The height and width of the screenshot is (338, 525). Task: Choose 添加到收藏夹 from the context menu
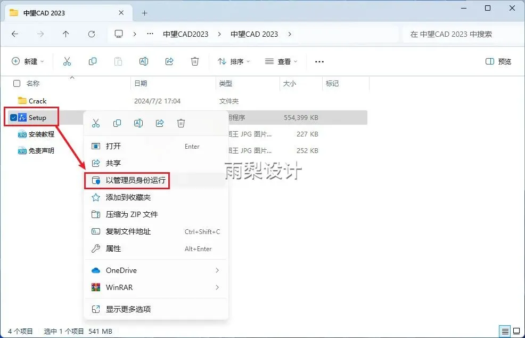pos(156,197)
